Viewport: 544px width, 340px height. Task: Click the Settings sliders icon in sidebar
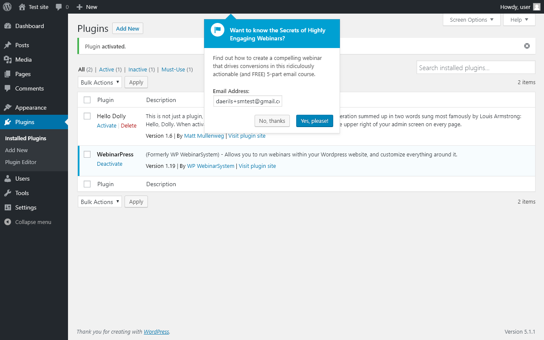8,207
